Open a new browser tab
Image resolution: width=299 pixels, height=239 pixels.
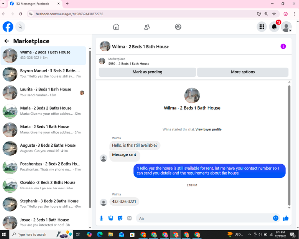click(x=67, y=4)
